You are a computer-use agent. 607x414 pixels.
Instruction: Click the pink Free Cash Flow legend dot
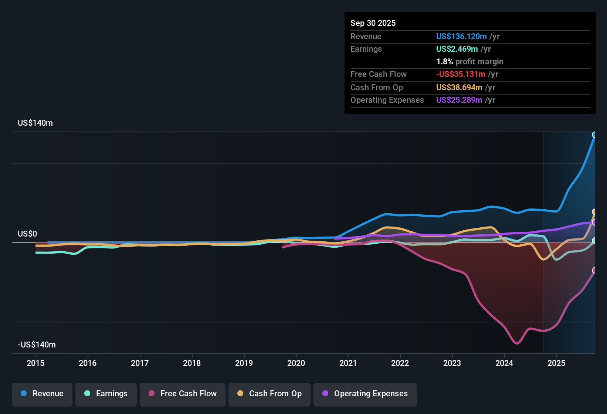tap(151, 394)
